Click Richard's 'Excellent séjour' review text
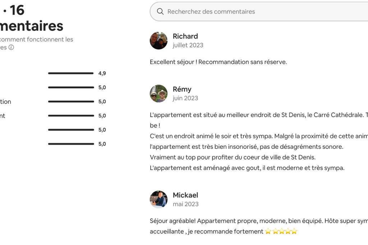 pos(218,62)
